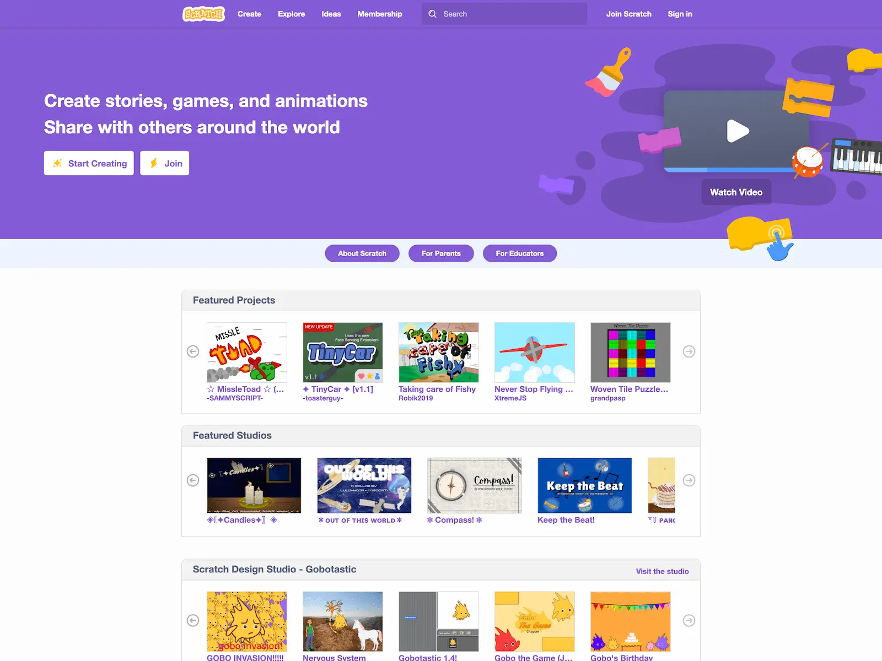Click the Featured Studios left arrow
Image resolution: width=882 pixels, height=661 pixels.
coord(192,480)
